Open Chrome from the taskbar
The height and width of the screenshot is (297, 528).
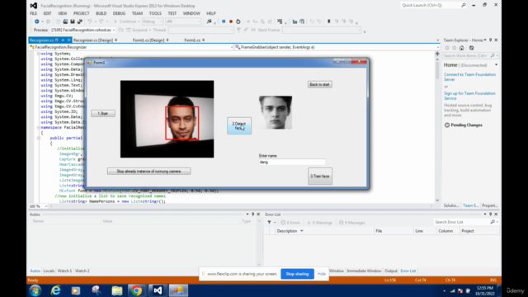coord(136,290)
